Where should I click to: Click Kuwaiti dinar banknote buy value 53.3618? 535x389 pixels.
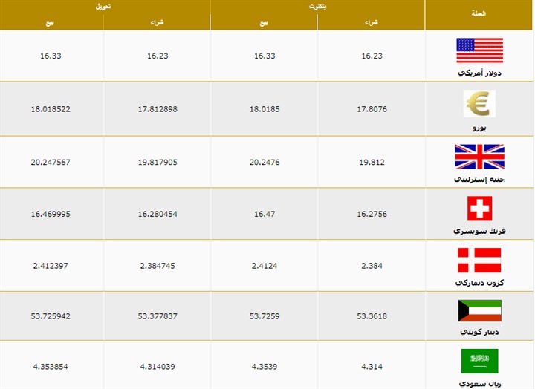coord(371,316)
